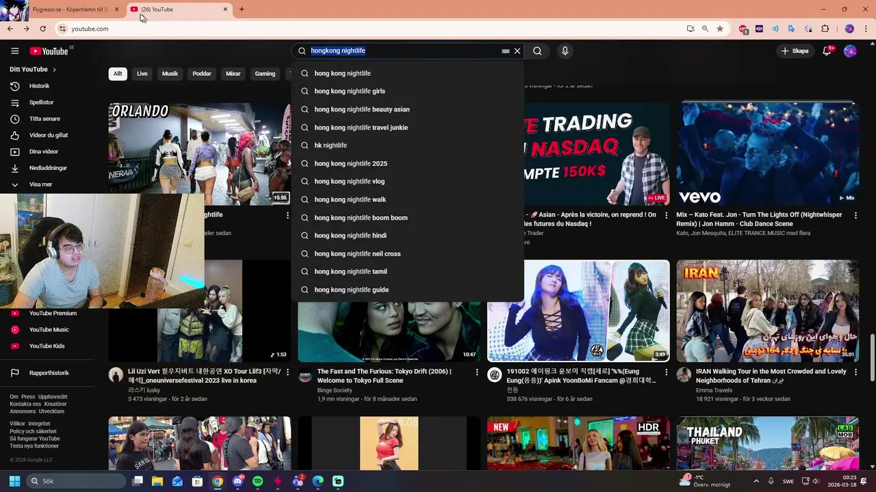The height and width of the screenshot is (492, 876).
Task: Open YouTube Premium in sidebar
Action: (x=48, y=314)
